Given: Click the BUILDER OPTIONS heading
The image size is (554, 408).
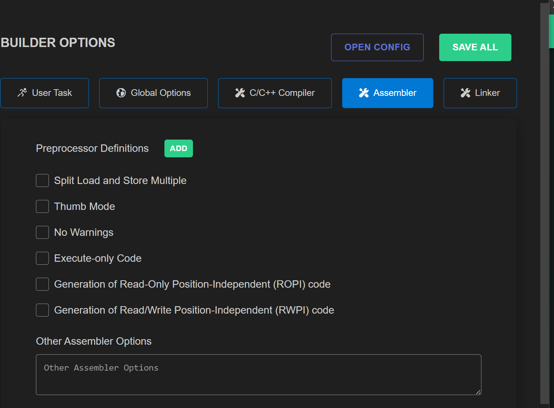Looking at the screenshot, I should [x=58, y=43].
